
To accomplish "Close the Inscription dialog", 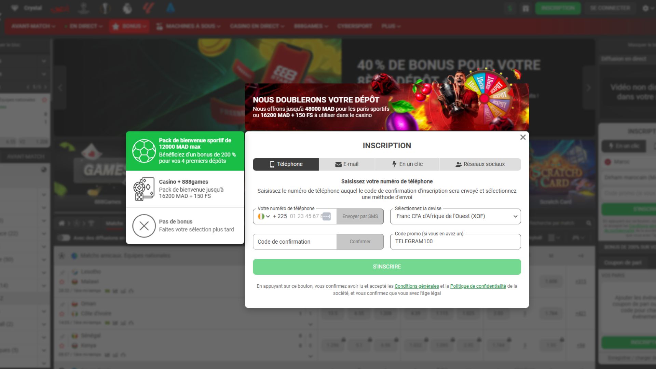I will coord(523,137).
